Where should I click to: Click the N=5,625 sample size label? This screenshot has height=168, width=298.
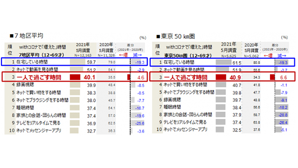(x=229, y=56)
